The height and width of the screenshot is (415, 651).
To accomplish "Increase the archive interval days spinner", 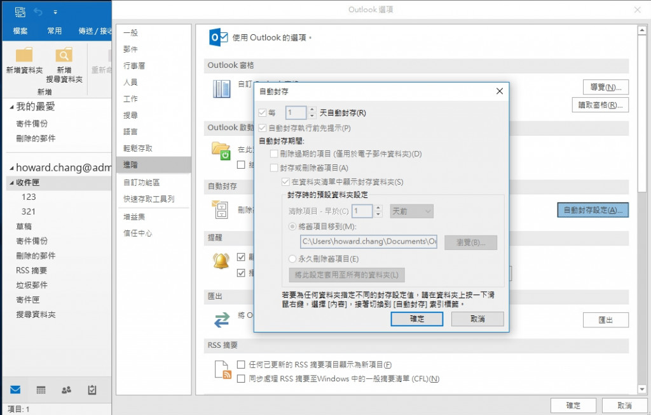I will pyautogui.click(x=313, y=109).
